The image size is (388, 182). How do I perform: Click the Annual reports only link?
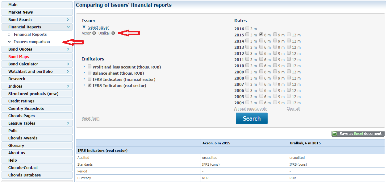coord(250,109)
